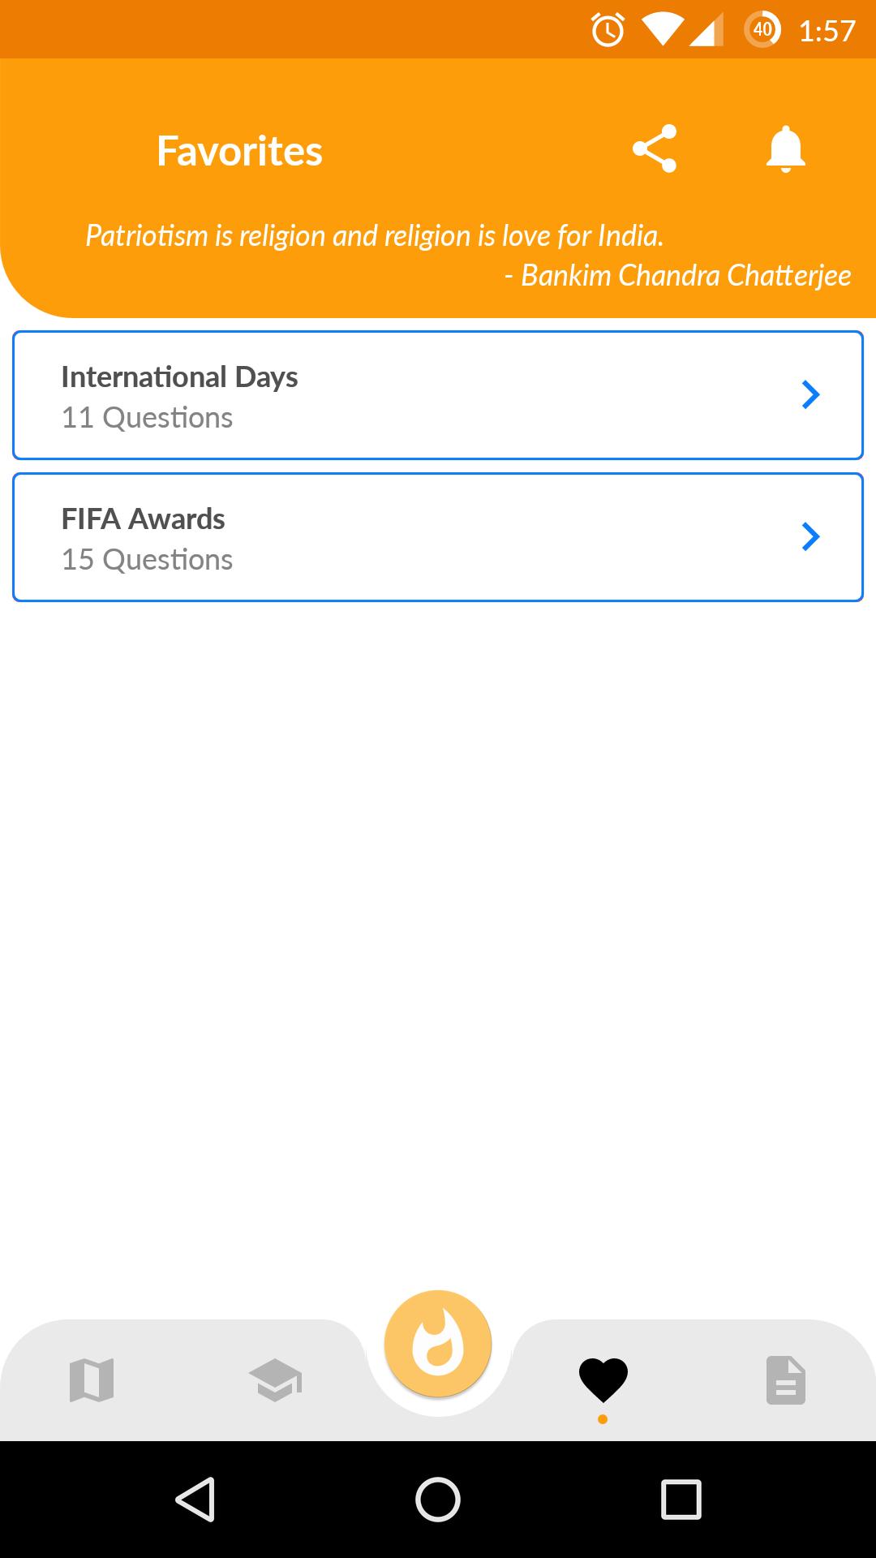The width and height of the screenshot is (876, 1558).
Task: Tap the patriotism quote text
Action: pos(375,236)
